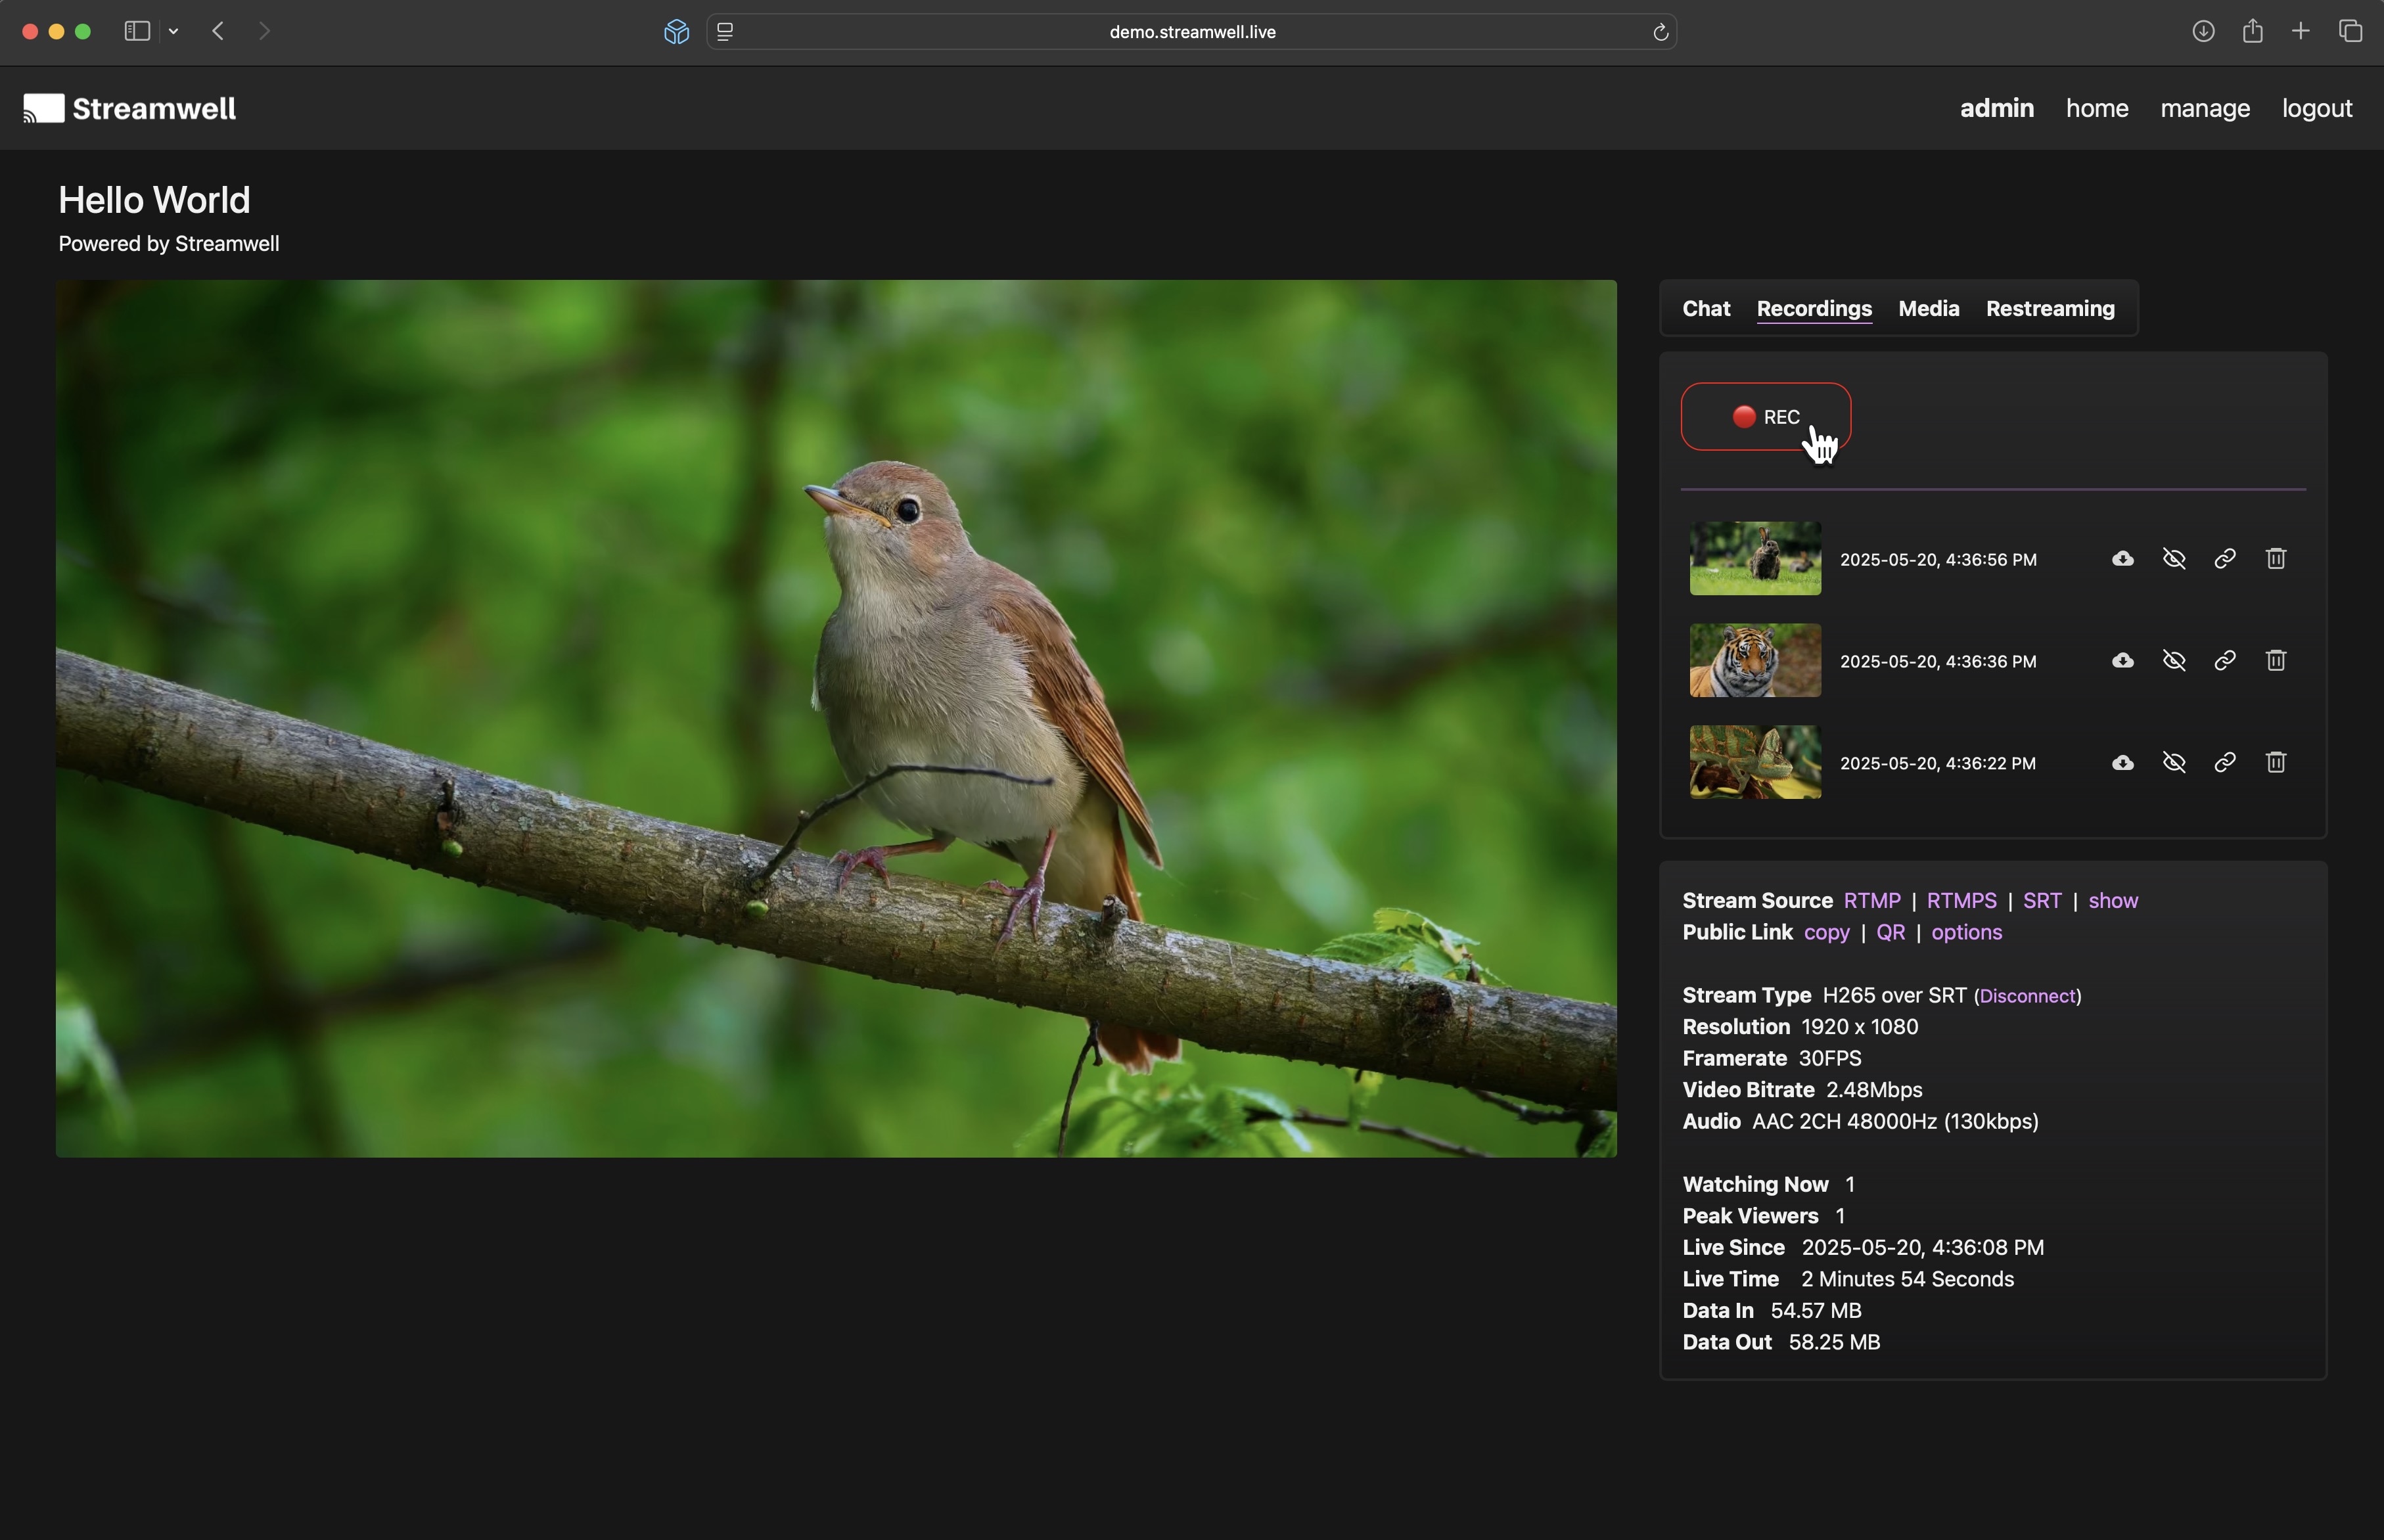Toggle visibility of the rabbit recording
The image size is (2384, 1540).
[2173, 559]
